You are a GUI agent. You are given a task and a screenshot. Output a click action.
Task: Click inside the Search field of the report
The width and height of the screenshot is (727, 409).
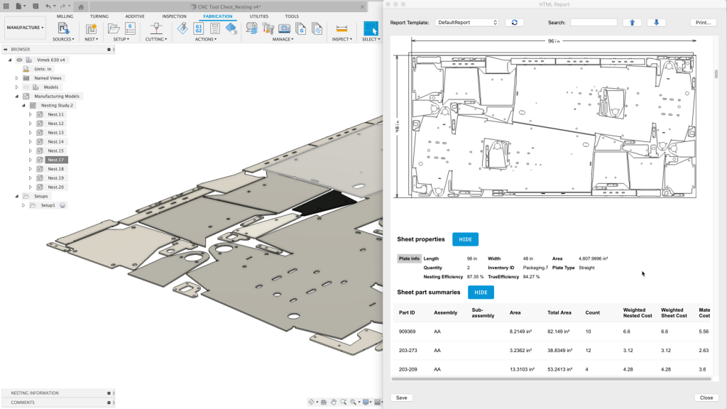point(593,22)
